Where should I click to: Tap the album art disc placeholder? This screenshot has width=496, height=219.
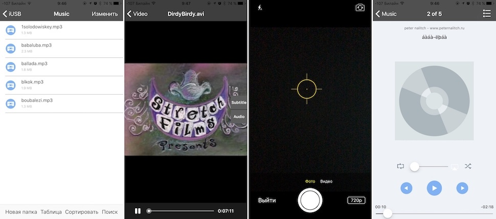click(434, 101)
